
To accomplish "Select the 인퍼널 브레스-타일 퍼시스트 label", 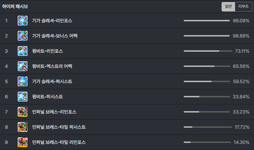I will click(x=59, y=127).
